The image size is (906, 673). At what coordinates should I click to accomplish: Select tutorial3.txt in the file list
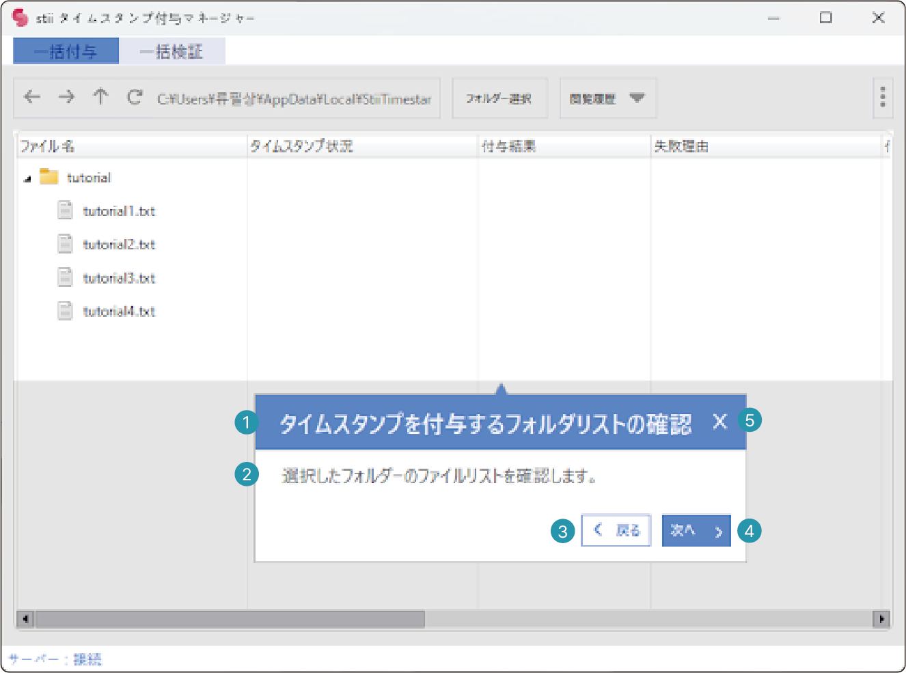click(x=119, y=278)
